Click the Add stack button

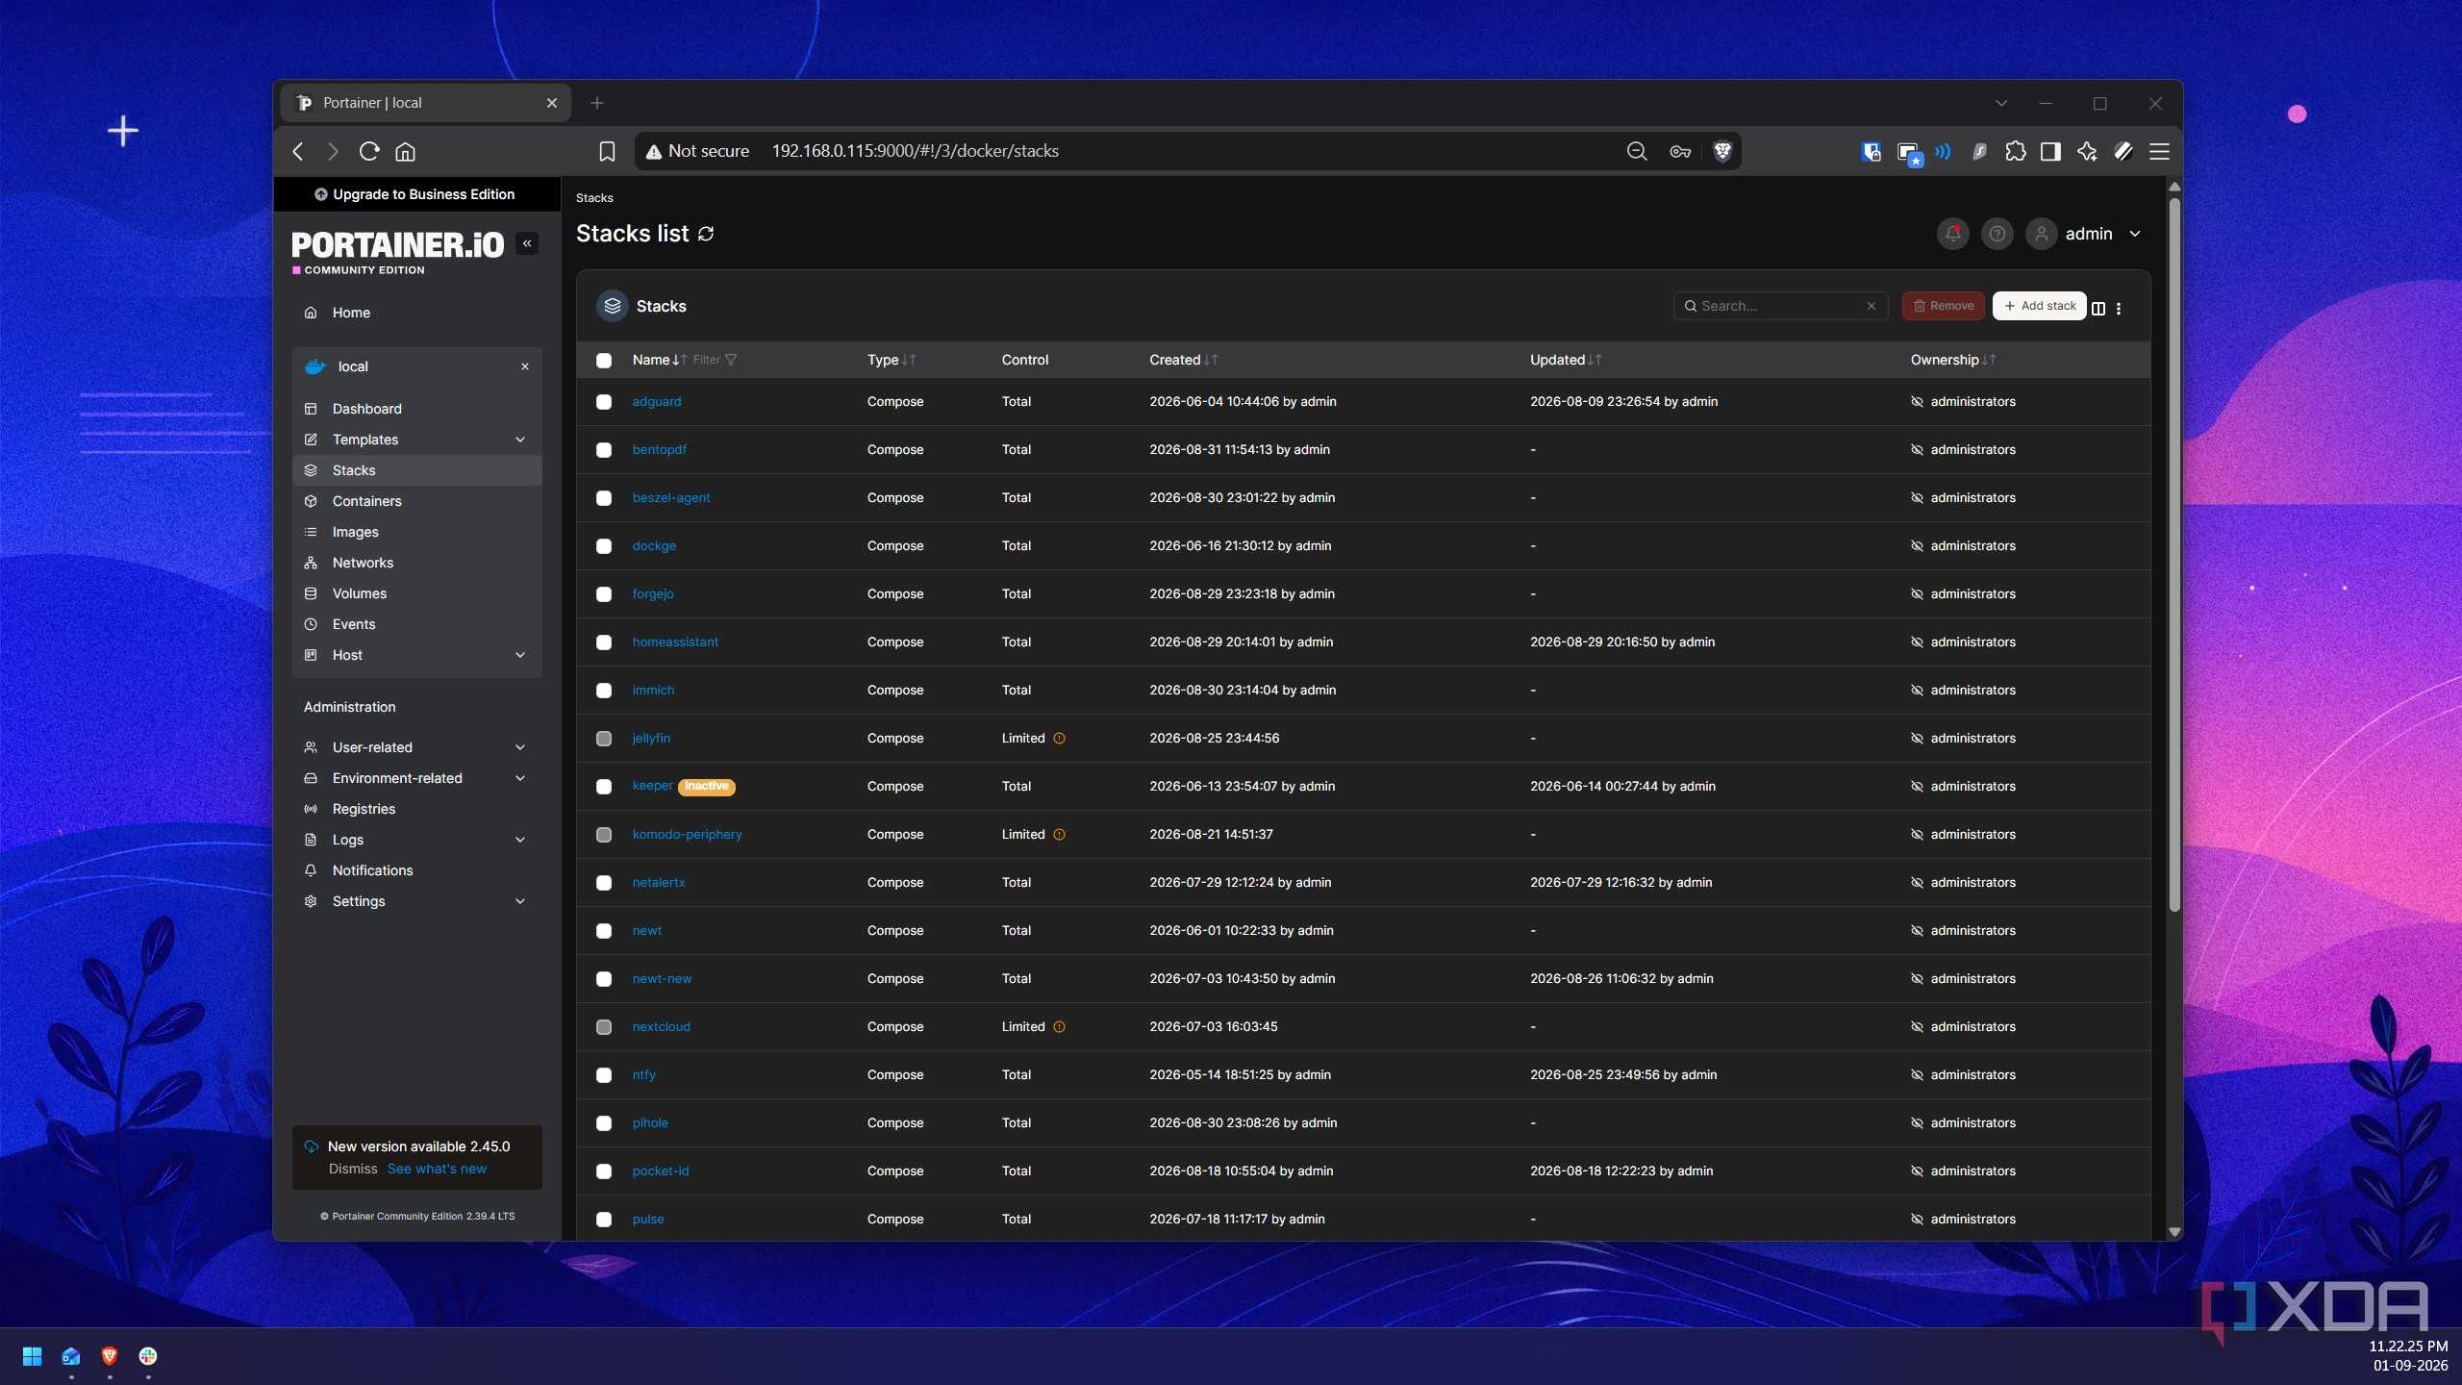pyautogui.click(x=2039, y=306)
